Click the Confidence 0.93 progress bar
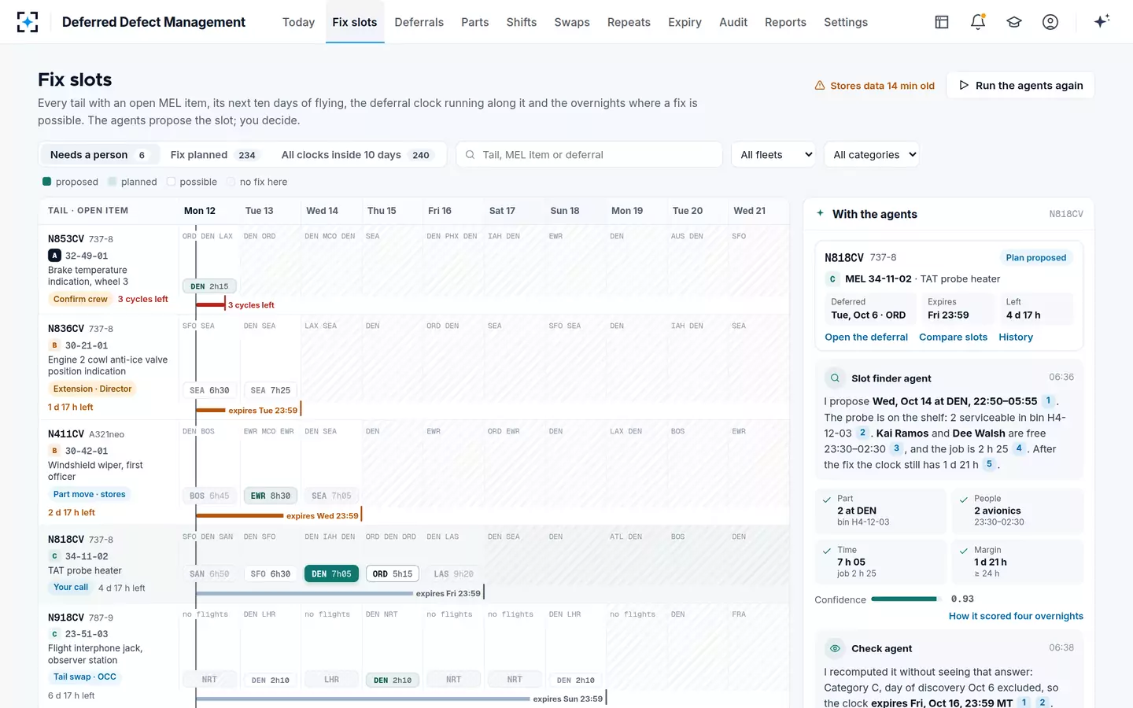Screen dimensions: 1133x708 click(905, 599)
